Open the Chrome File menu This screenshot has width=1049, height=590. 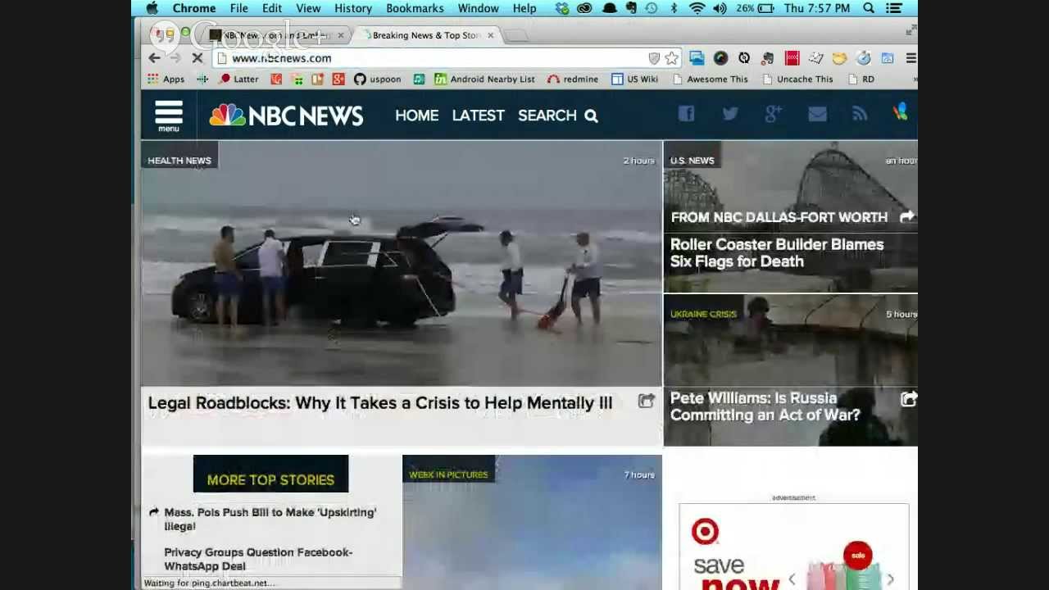pos(238,8)
